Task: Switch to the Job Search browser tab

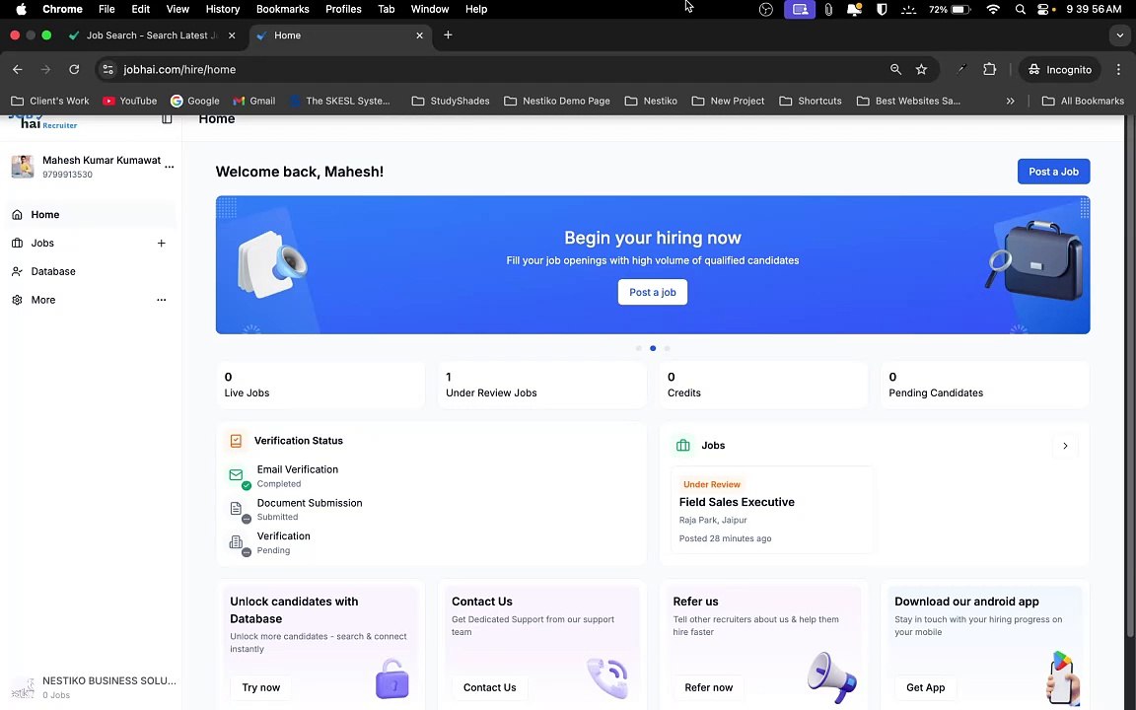Action: coord(152,35)
